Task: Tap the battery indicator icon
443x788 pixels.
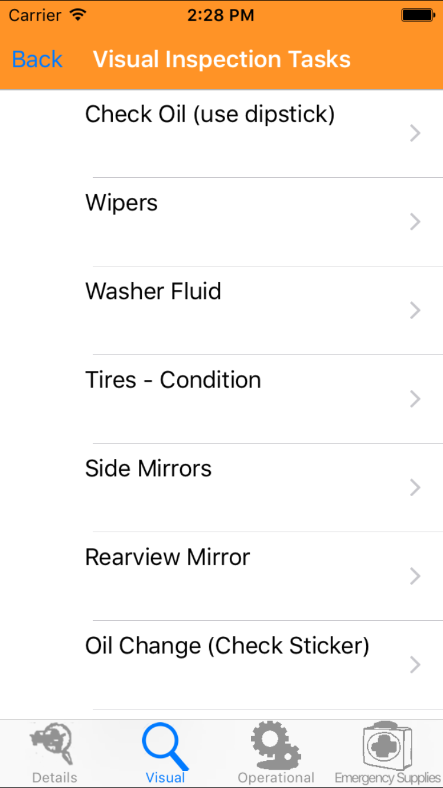Action: pos(418,15)
